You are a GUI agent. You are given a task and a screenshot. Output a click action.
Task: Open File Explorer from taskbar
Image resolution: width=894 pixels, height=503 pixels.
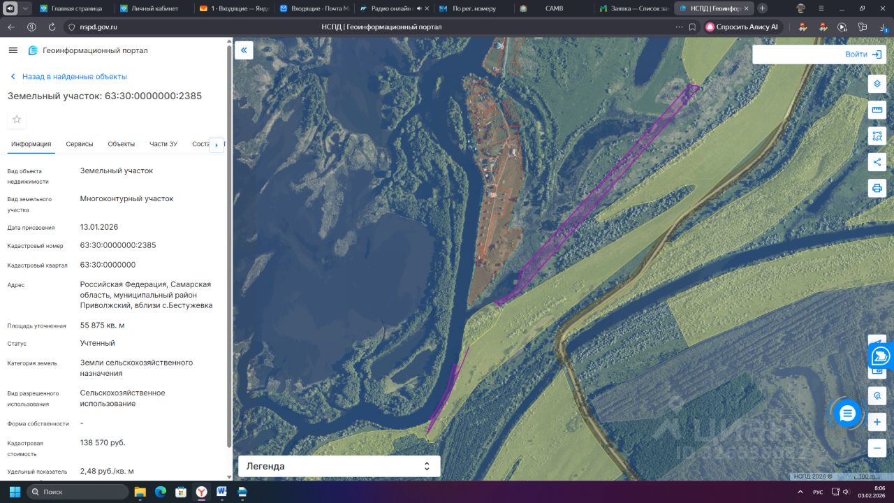140,492
